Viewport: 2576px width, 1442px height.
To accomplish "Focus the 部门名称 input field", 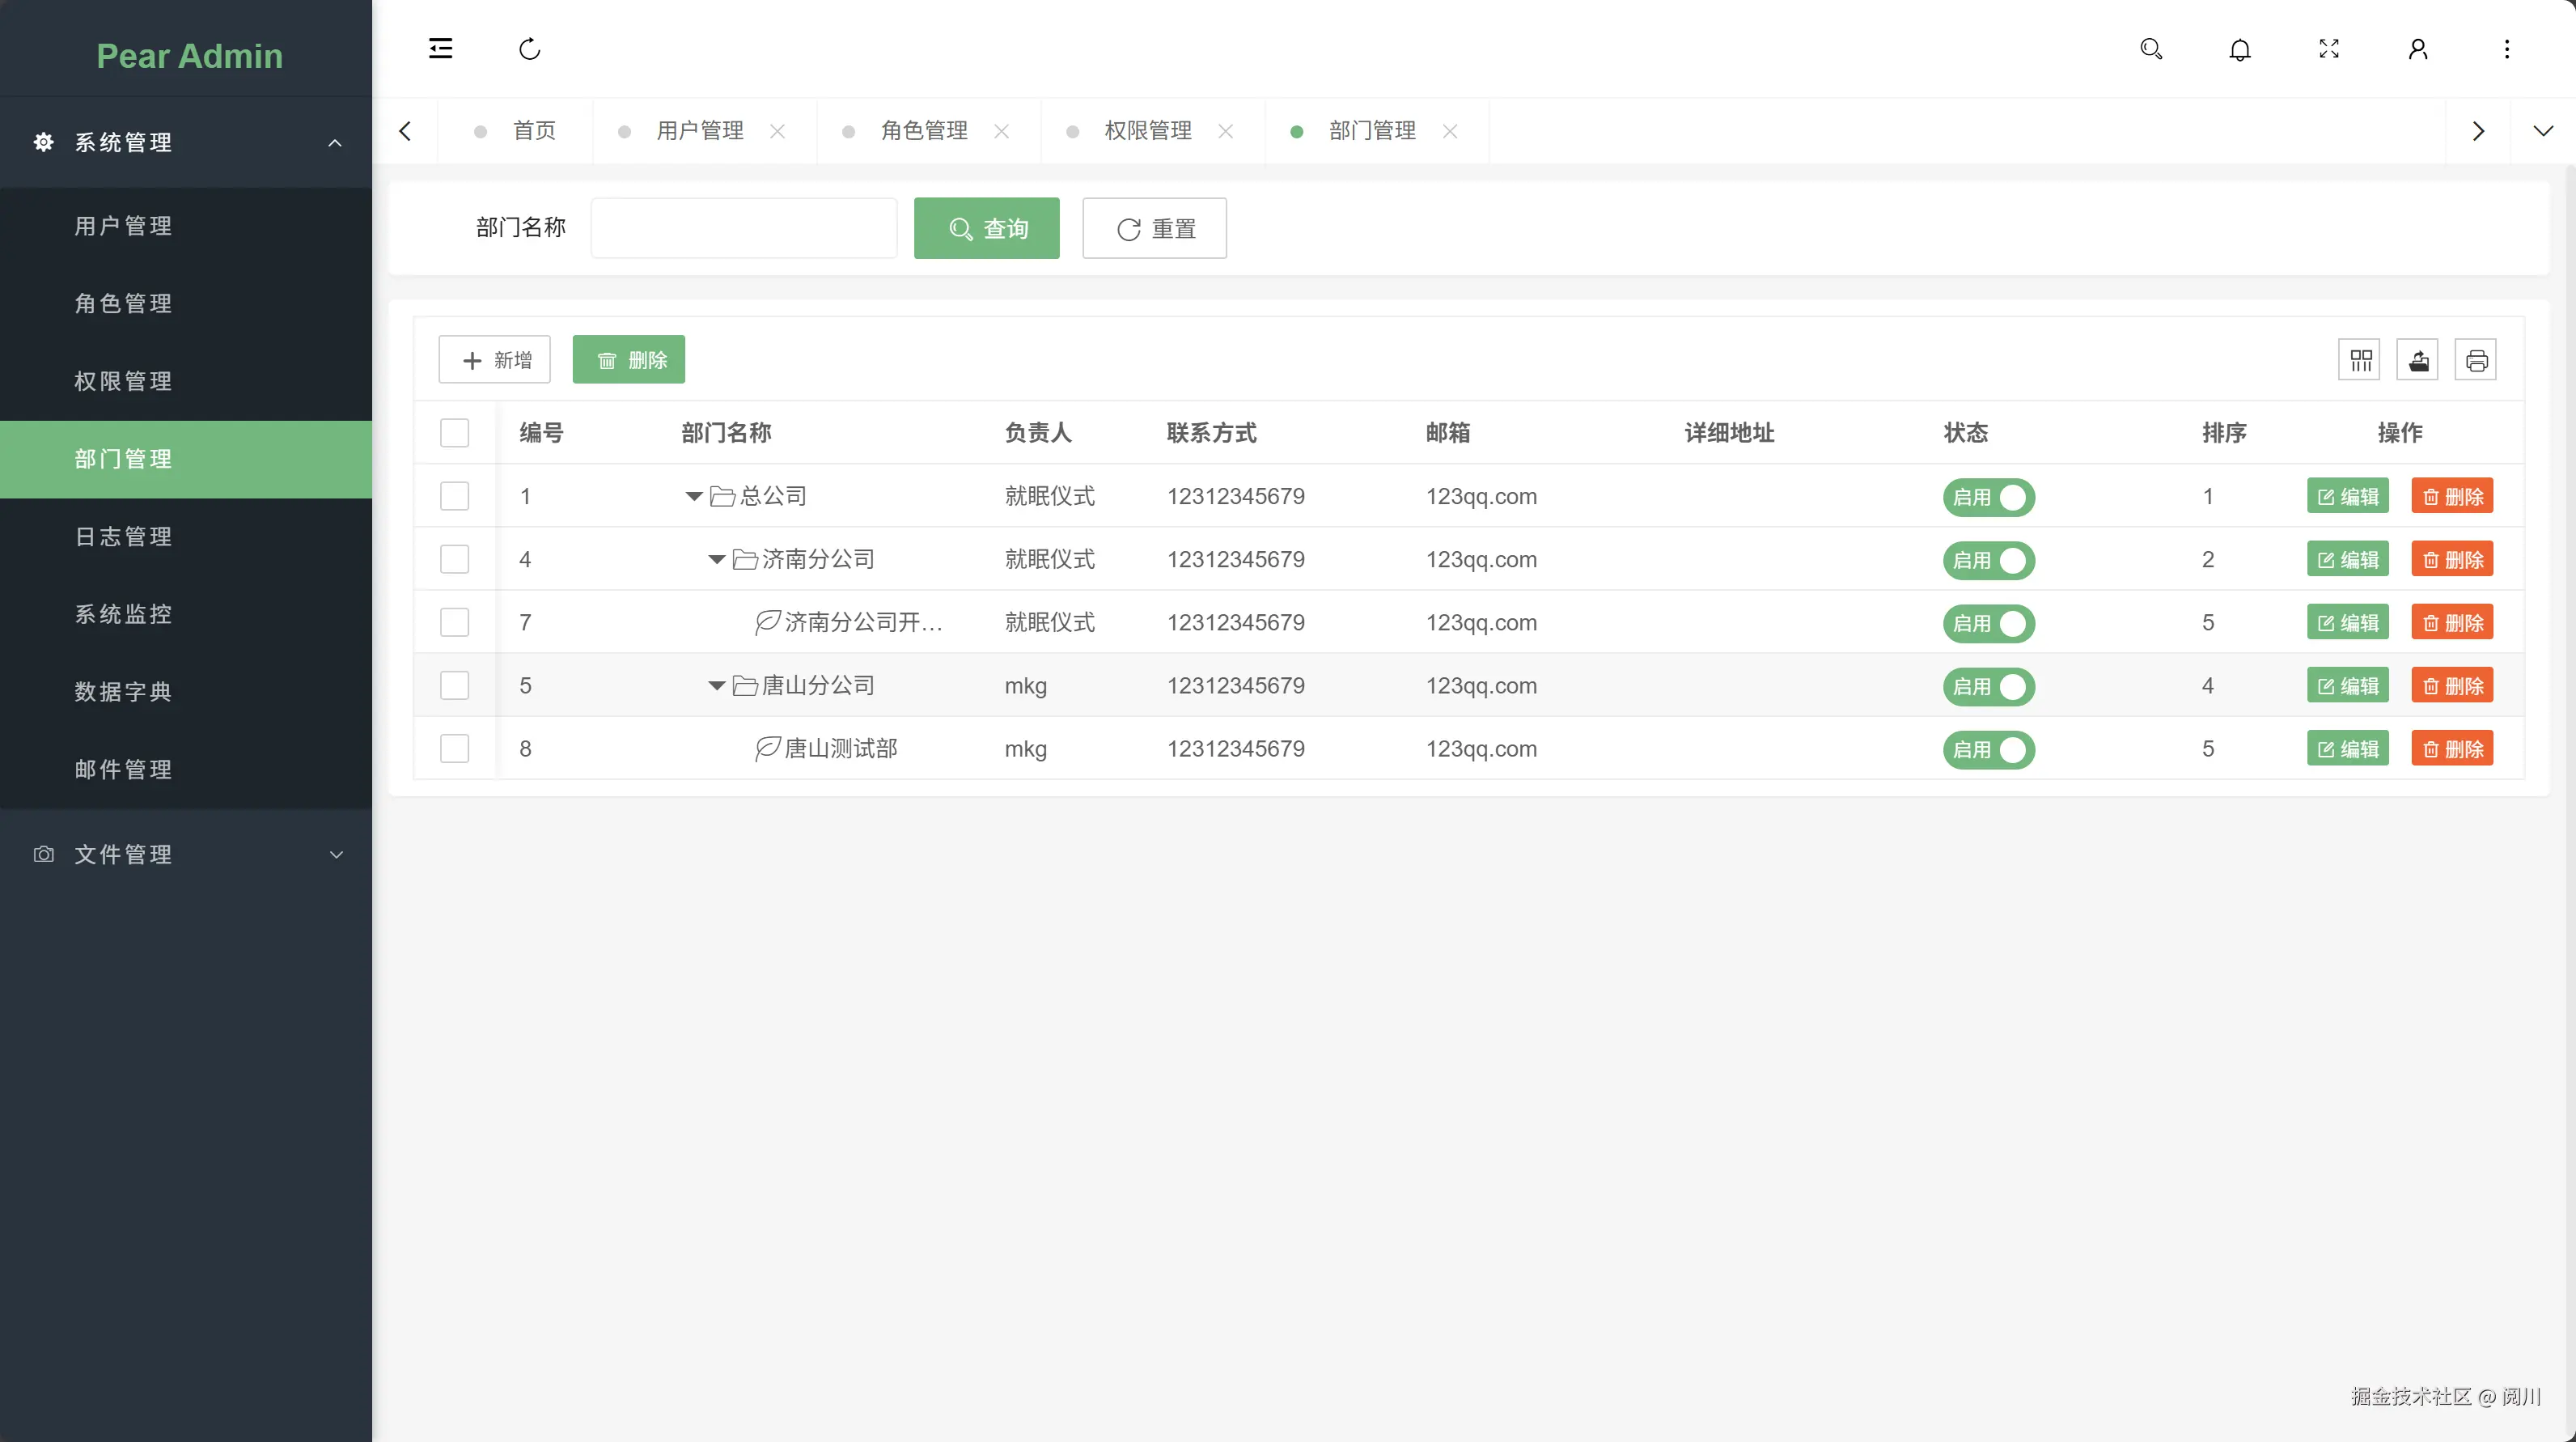I will click(743, 229).
